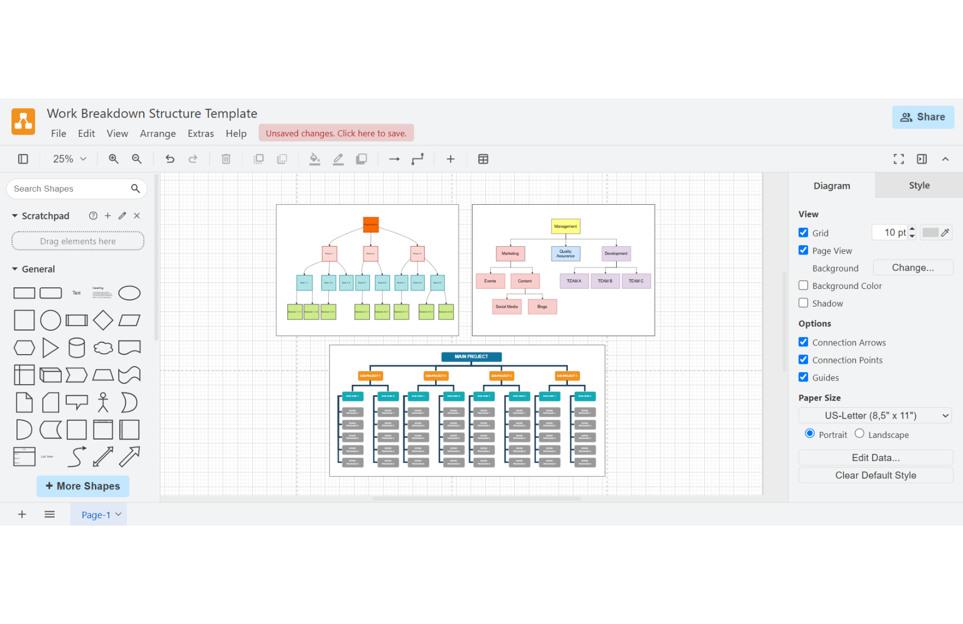Open the US-Letter paper size dropdown
The width and height of the screenshot is (963, 624).
click(875, 415)
